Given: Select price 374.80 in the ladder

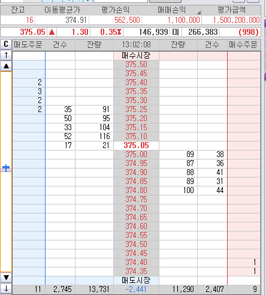Looking at the screenshot, I should point(136,190).
